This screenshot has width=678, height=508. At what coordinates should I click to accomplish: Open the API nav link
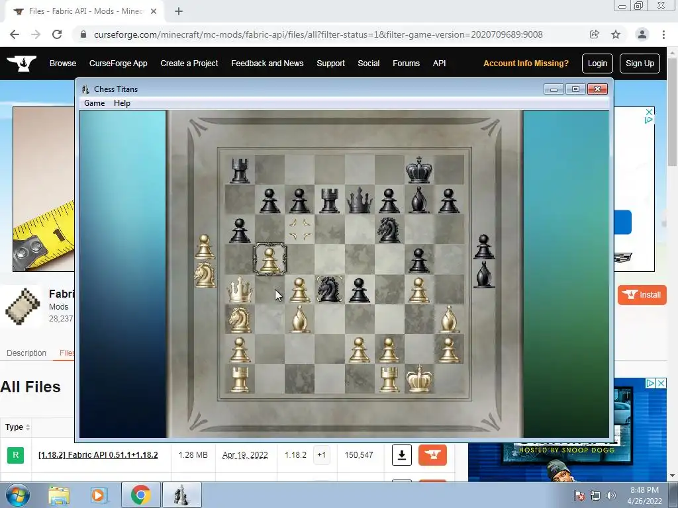[439, 63]
